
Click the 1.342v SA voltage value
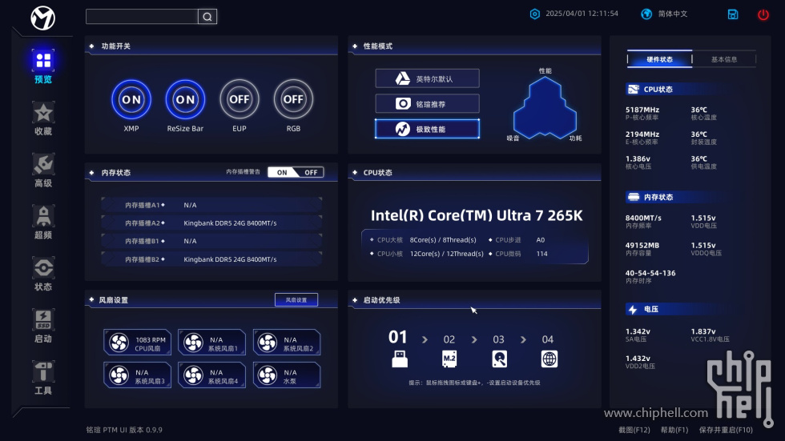click(638, 331)
